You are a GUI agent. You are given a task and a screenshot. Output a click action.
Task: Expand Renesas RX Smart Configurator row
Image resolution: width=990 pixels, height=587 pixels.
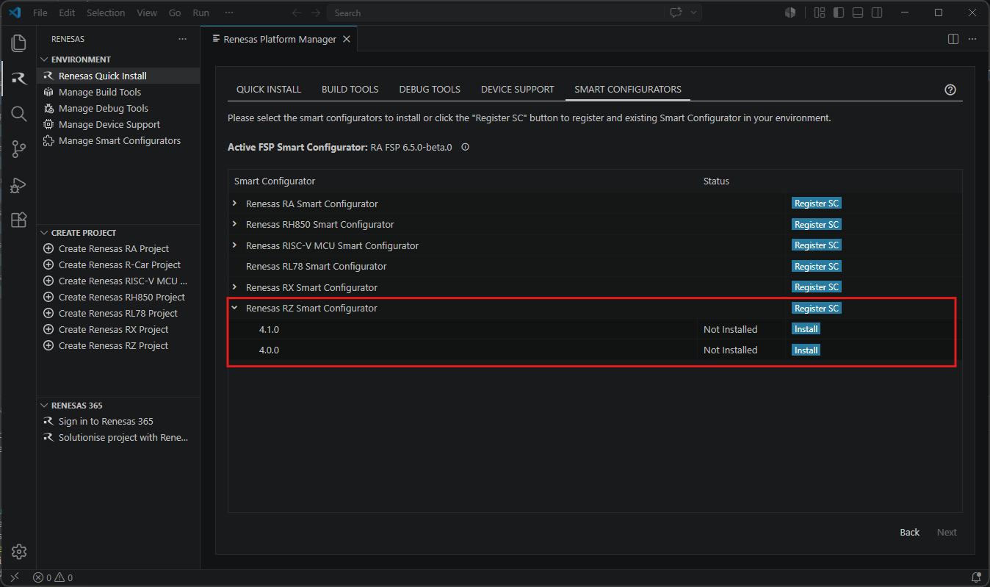click(x=234, y=287)
